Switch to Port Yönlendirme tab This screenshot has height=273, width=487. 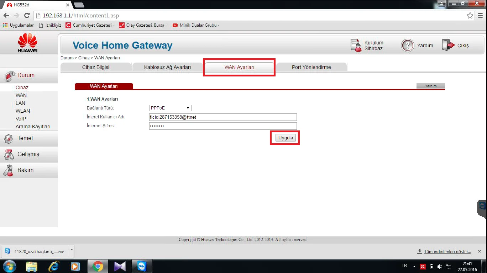pos(311,67)
